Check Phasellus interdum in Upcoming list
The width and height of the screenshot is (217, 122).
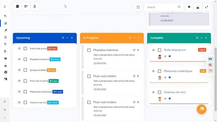tap(25, 59)
